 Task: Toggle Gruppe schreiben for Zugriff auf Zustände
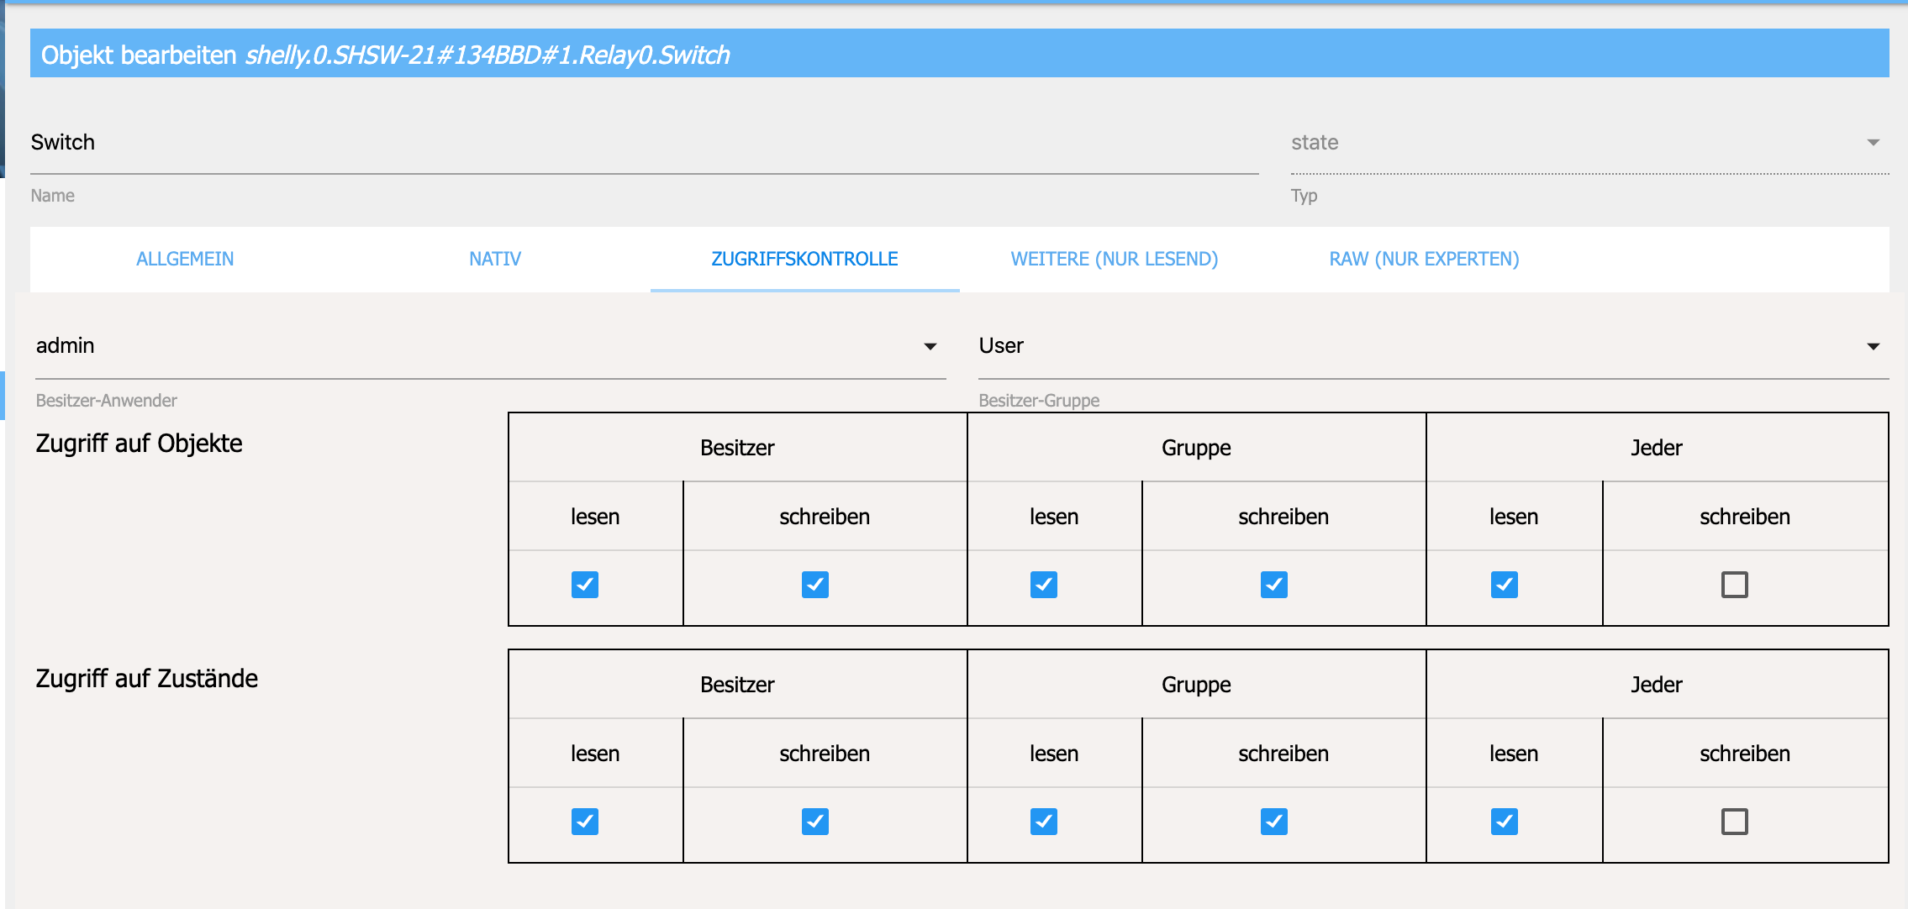coord(1273,822)
